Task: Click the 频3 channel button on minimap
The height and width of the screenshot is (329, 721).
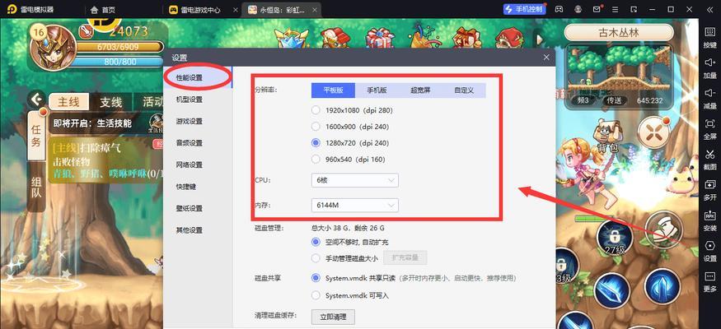Action: point(583,100)
